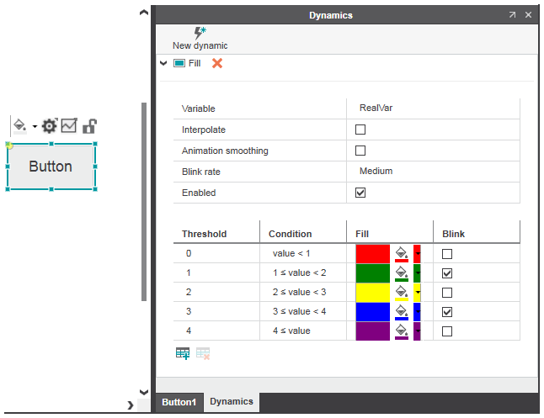Select the Dynamics tab at the bottom

coord(232,401)
